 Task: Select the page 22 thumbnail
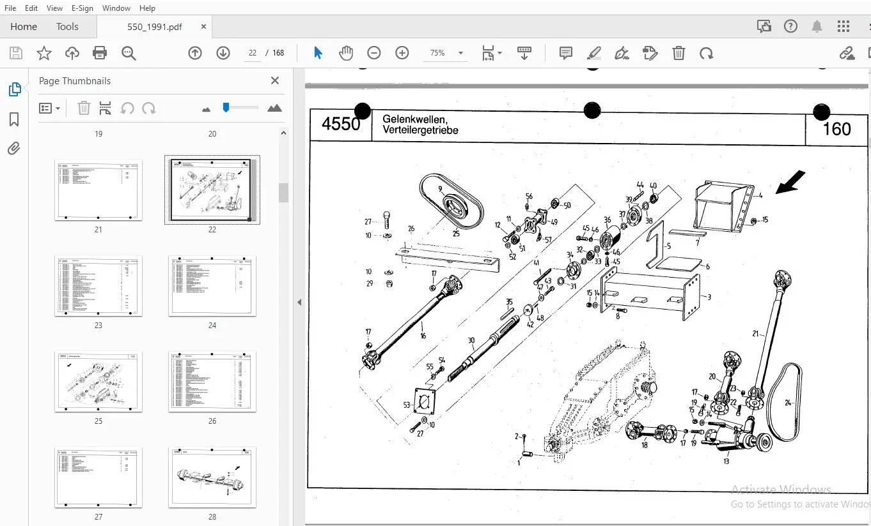click(212, 190)
